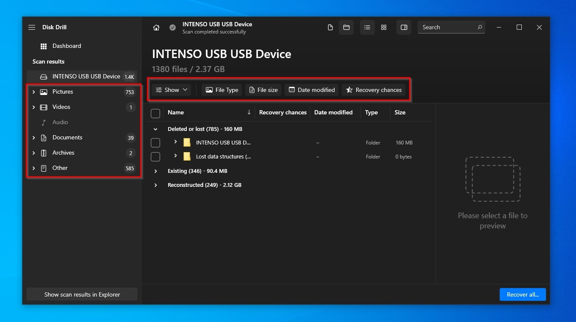This screenshot has height=322, width=576.
Task: Sort by Recovery chances column
Action: pos(282,112)
